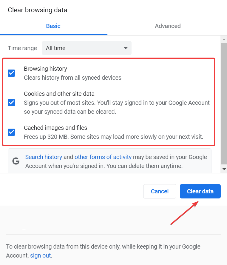Click the 'Cached images and files' label
This screenshot has width=227, height=265.
tap(55, 128)
